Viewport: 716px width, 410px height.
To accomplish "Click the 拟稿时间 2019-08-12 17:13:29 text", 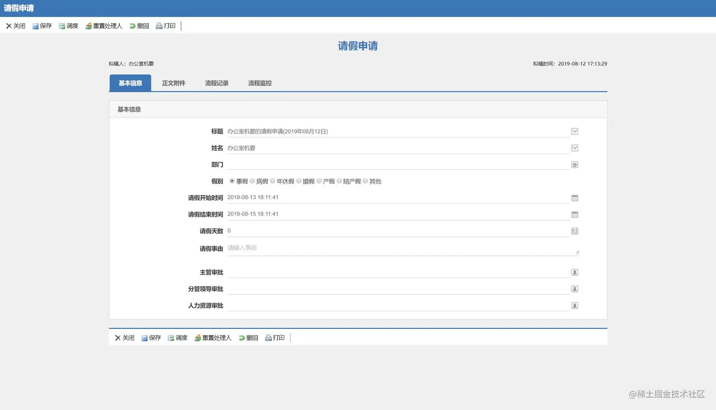I will click(x=570, y=64).
